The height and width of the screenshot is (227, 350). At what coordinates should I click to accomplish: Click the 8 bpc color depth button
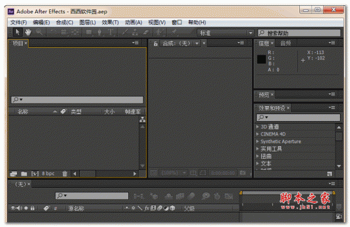pyautogui.click(x=48, y=173)
